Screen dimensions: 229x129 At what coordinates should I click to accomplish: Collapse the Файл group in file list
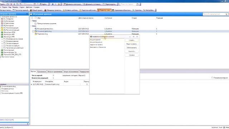(31, 26)
